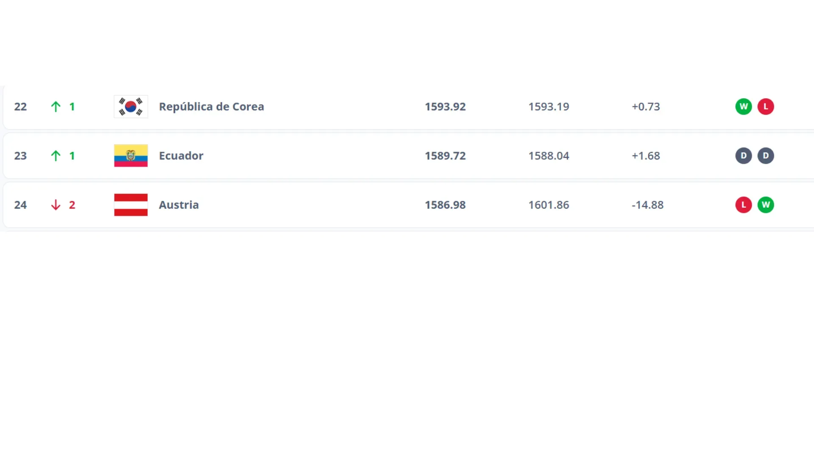Click Austria's points change -14.88
Viewport: 814px width, 458px height.
647,205
